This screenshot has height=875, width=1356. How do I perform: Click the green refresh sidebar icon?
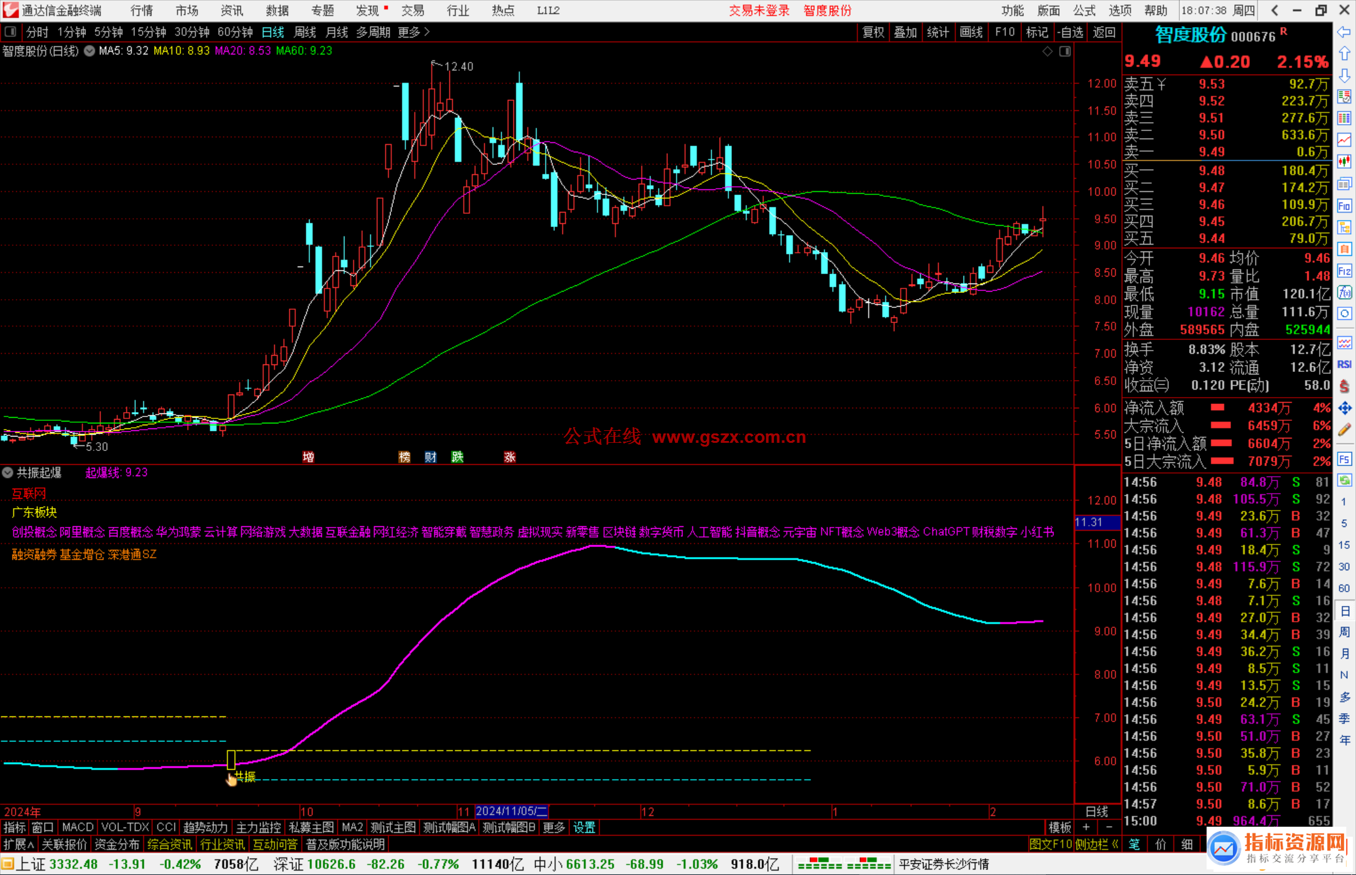[x=1344, y=480]
